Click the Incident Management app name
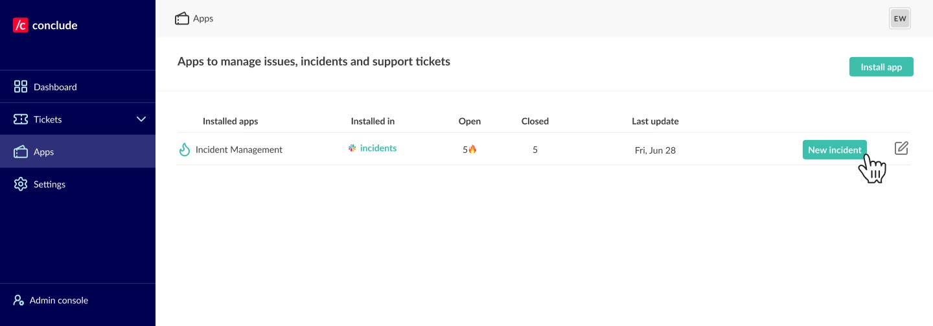Screen dimensions: 933x326 coord(239,150)
